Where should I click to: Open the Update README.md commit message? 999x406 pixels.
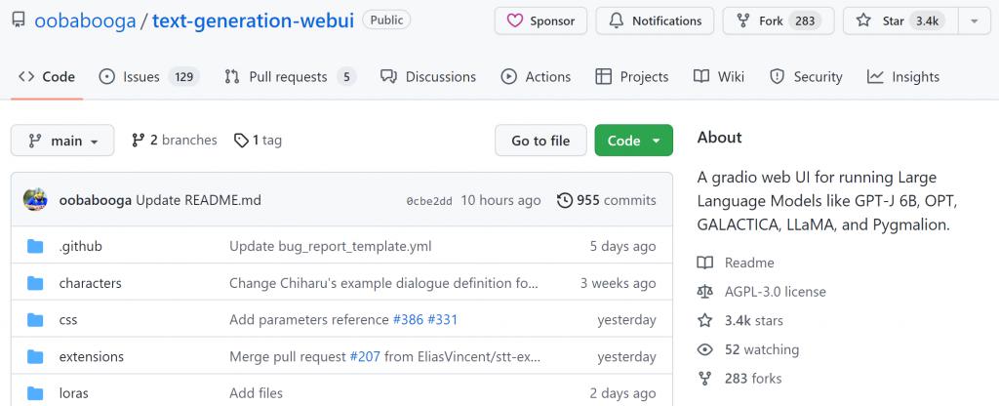[199, 201]
